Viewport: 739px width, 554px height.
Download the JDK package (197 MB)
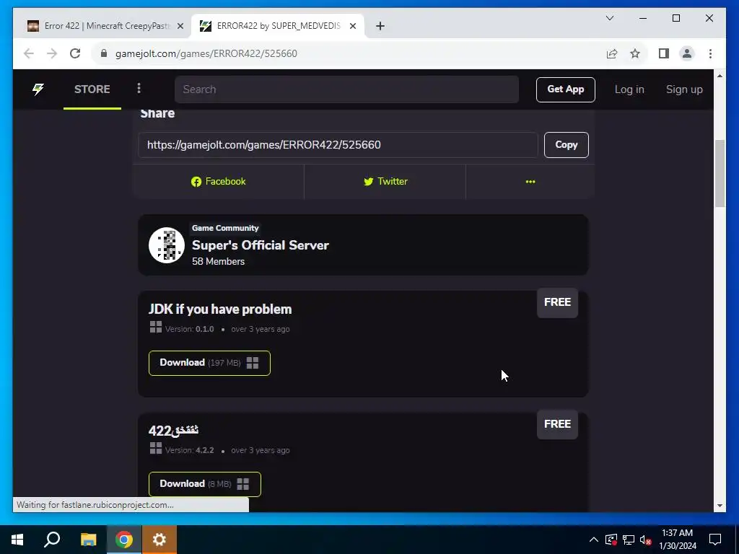pos(209,363)
